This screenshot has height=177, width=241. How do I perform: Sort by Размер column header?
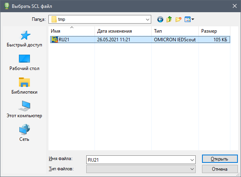pyautogui.click(x=214, y=31)
